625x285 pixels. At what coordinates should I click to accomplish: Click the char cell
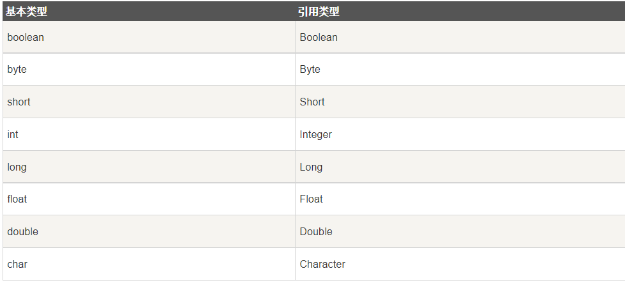point(148,264)
